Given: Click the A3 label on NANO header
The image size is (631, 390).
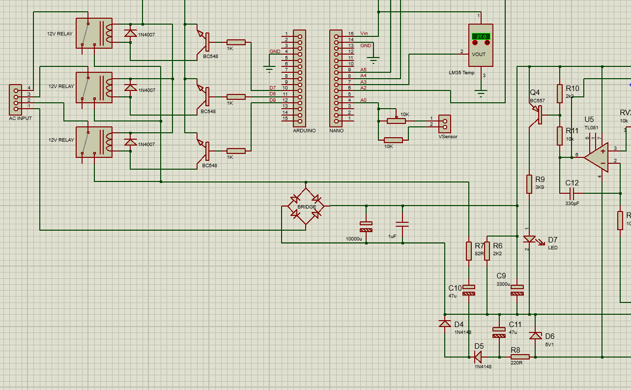Looking at the screenshot, I should 364,82.
